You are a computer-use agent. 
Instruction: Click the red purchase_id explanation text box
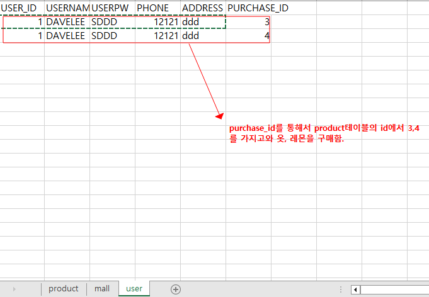point(324,133)
